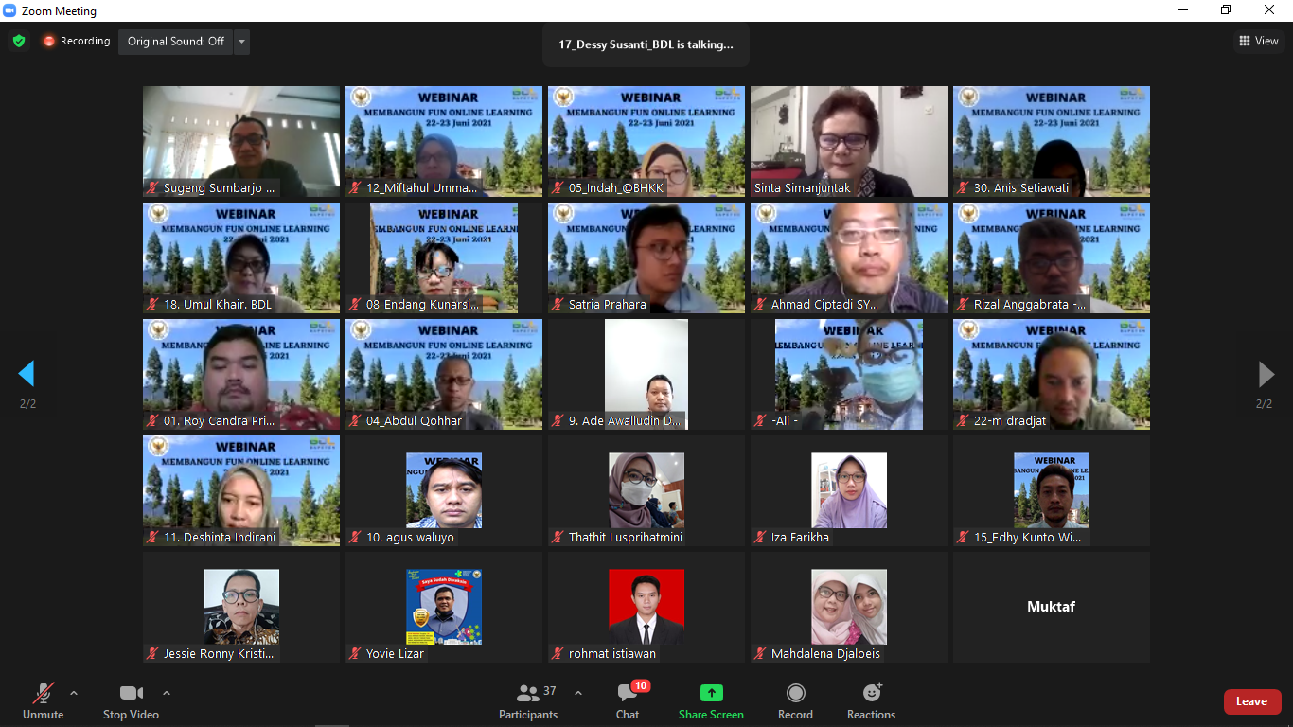Select Ahmad Ciptadi video tile
This screenshot has height=727, width=1293.
point(849,257)
